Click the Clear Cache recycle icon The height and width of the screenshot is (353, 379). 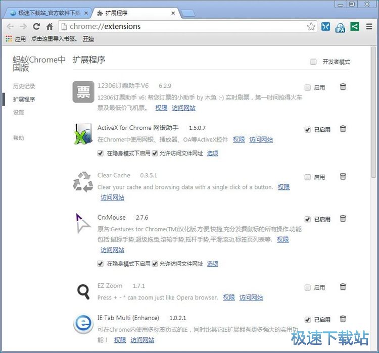tap(83, 182)
